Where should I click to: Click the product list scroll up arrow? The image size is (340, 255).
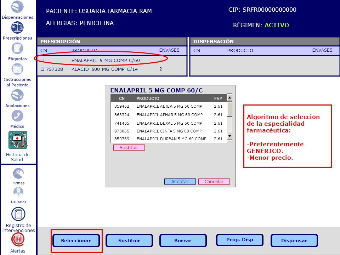[229, 98]
